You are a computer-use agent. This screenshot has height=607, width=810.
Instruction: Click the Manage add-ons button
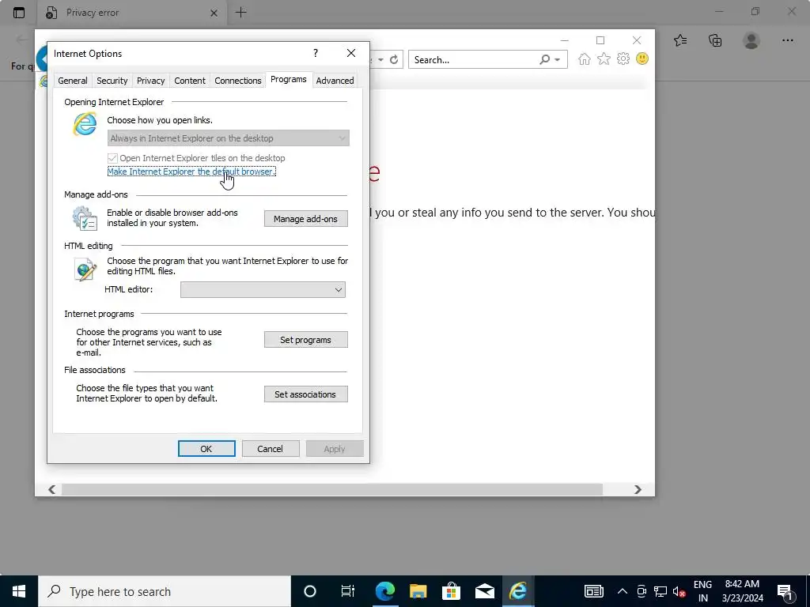[306, 219]
